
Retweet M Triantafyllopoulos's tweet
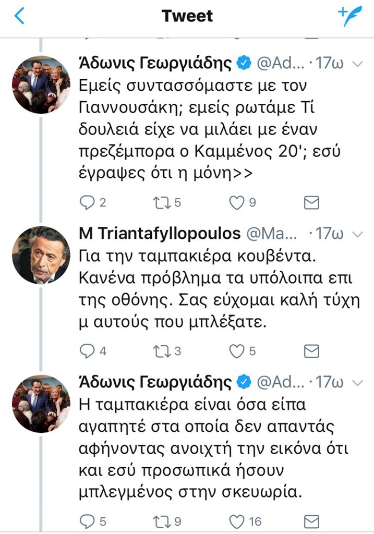click(161, 351)
